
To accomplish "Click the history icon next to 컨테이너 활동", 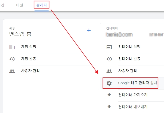I will click(109, 59).
